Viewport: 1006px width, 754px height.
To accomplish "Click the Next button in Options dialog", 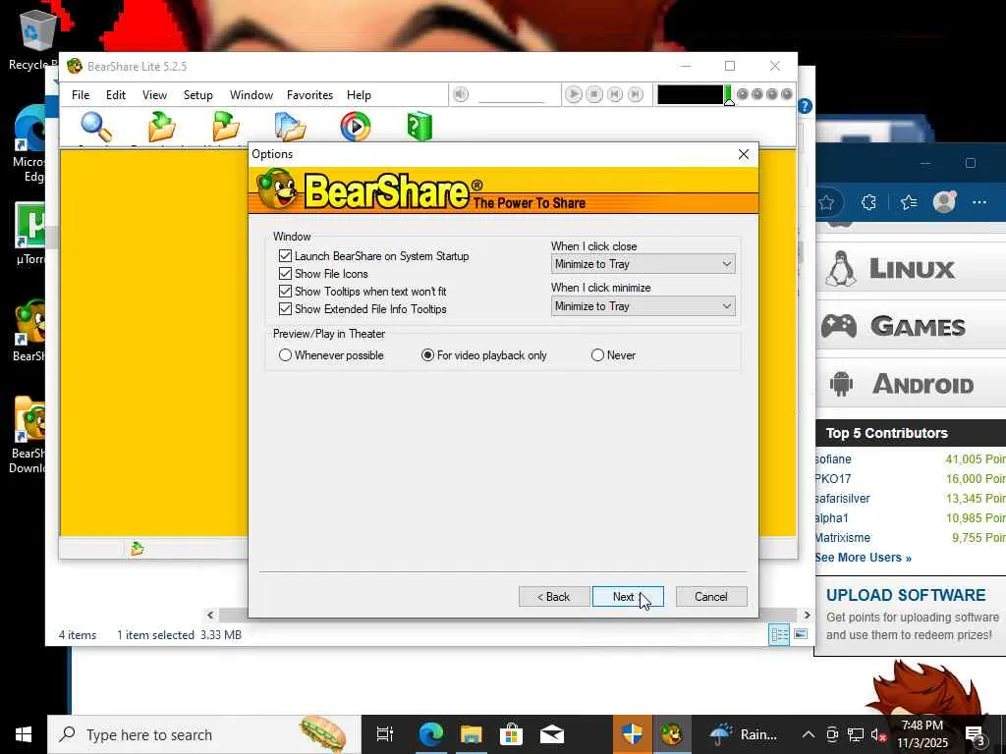I will (628, 596).
